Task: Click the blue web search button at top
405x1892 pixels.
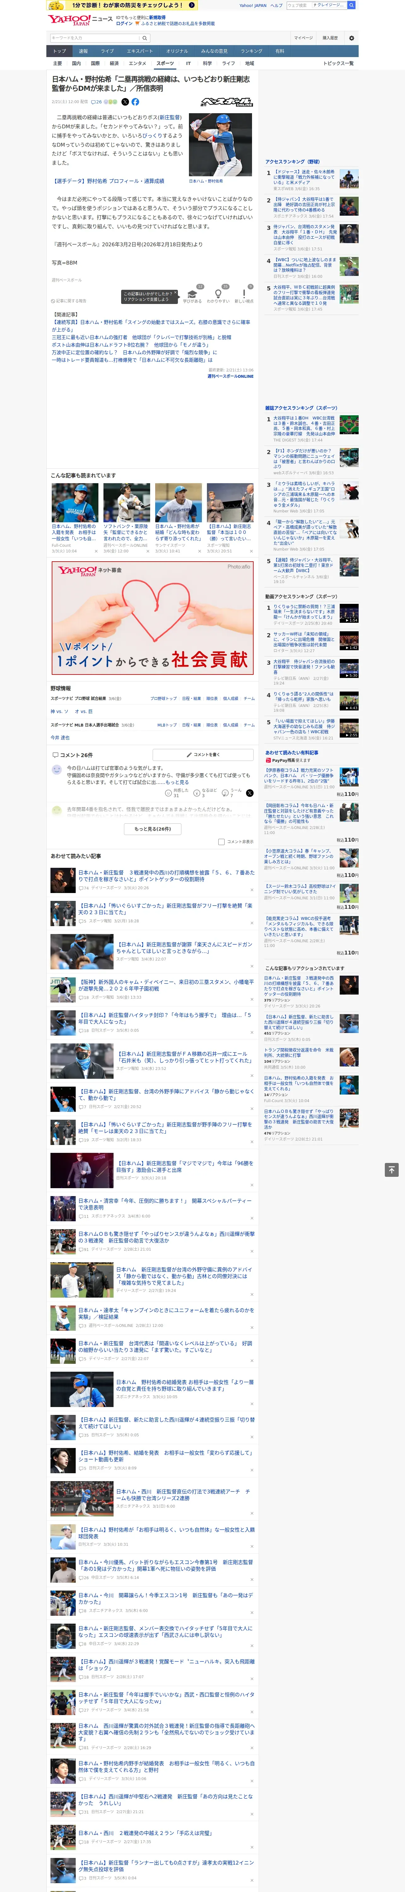Action: tap(351, 5)
